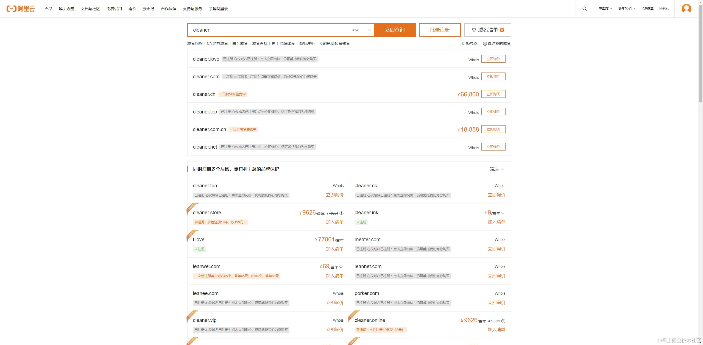Screen dimensions: 703x345
Task: Click the Whois link for cleaner.com
Action: (x=473, y=77)
